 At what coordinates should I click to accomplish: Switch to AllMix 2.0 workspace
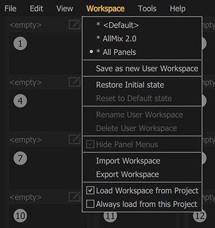(142, 39)
